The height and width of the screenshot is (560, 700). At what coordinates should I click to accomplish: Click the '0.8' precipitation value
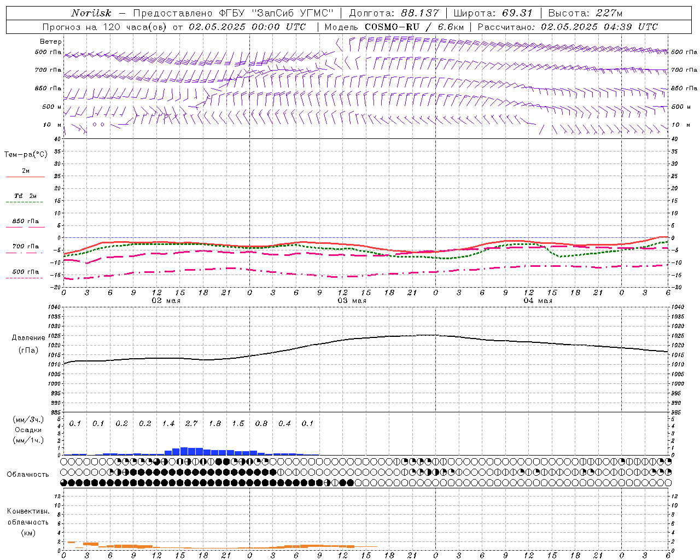point(261,424)
